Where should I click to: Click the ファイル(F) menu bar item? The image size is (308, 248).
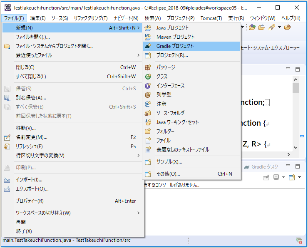pos(14,18)
